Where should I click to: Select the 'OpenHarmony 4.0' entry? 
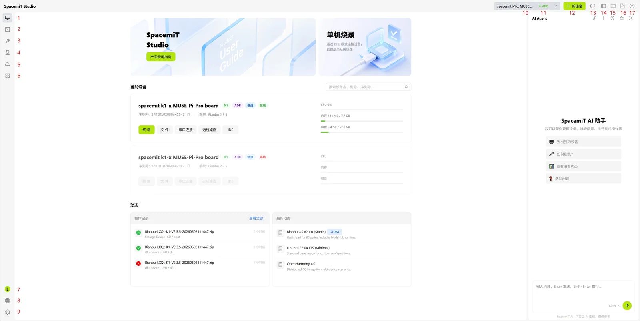tap(301, 264)
